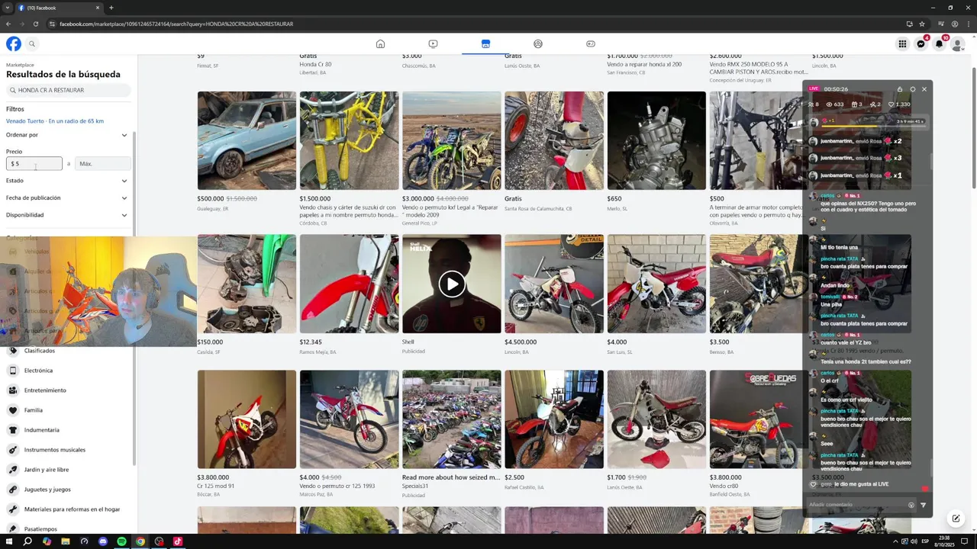
Task: Open Spotify from the taskbar
Action: click(x=121, y=541)
